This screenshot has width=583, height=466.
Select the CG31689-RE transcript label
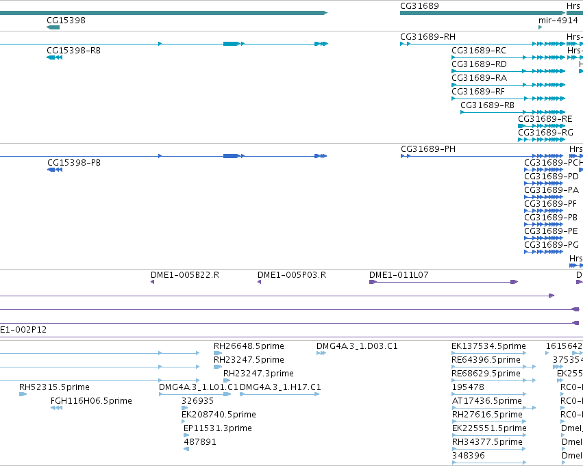point(545,119)
